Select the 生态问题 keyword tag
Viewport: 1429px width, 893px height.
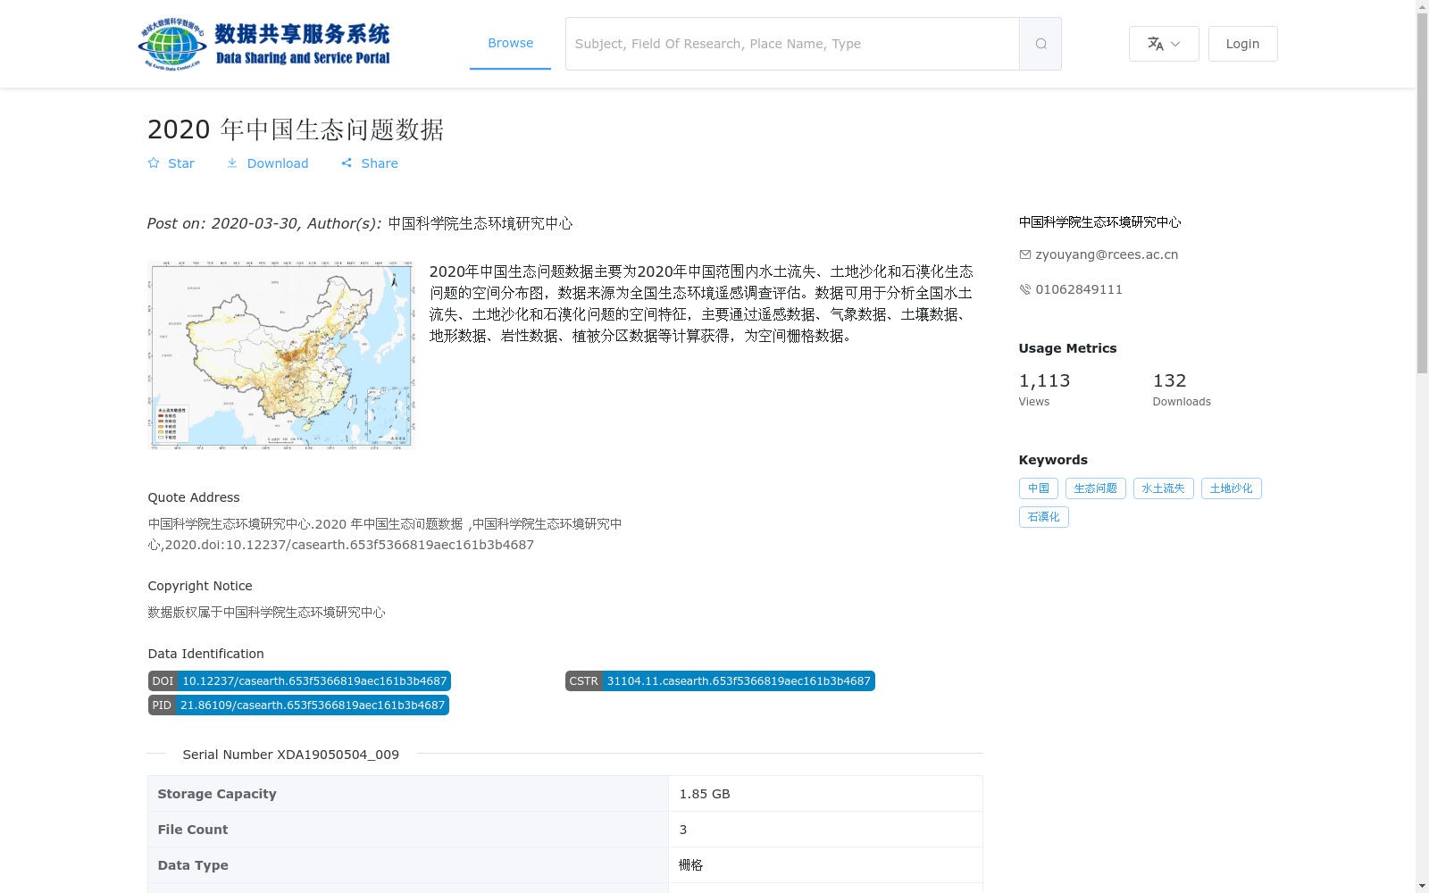[1096, 488]
